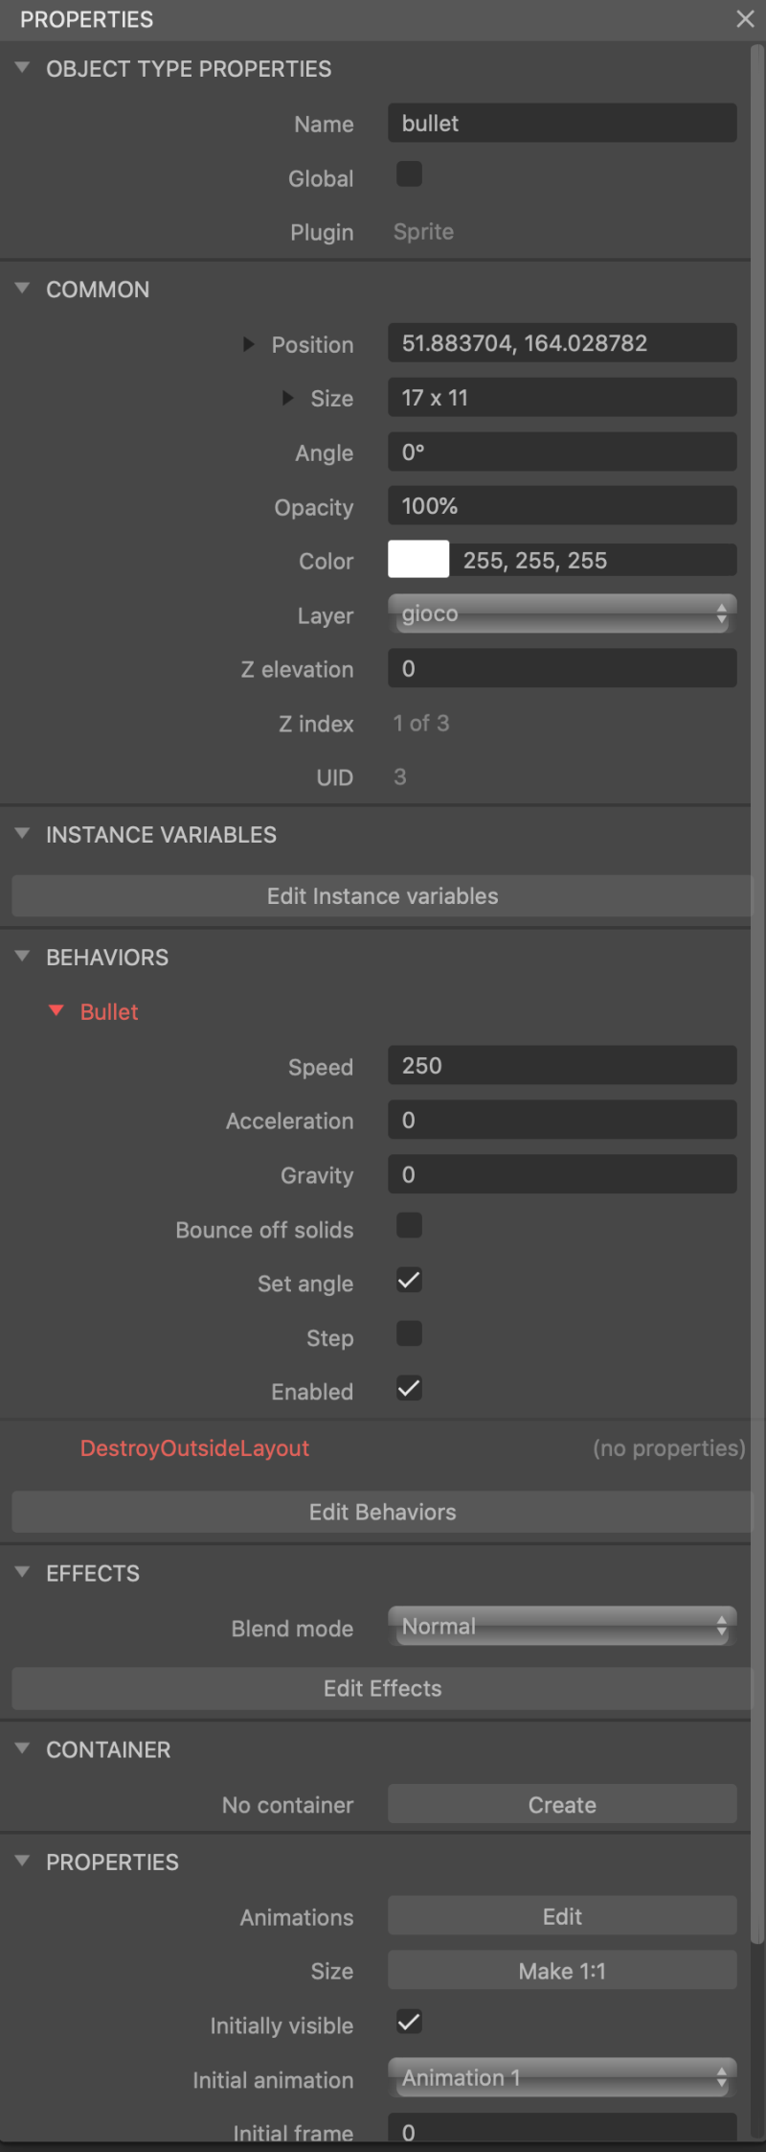This screenshot has width=766, height=2152.
Task: Expand the Size property arrow
Action: tap(287, 398)
